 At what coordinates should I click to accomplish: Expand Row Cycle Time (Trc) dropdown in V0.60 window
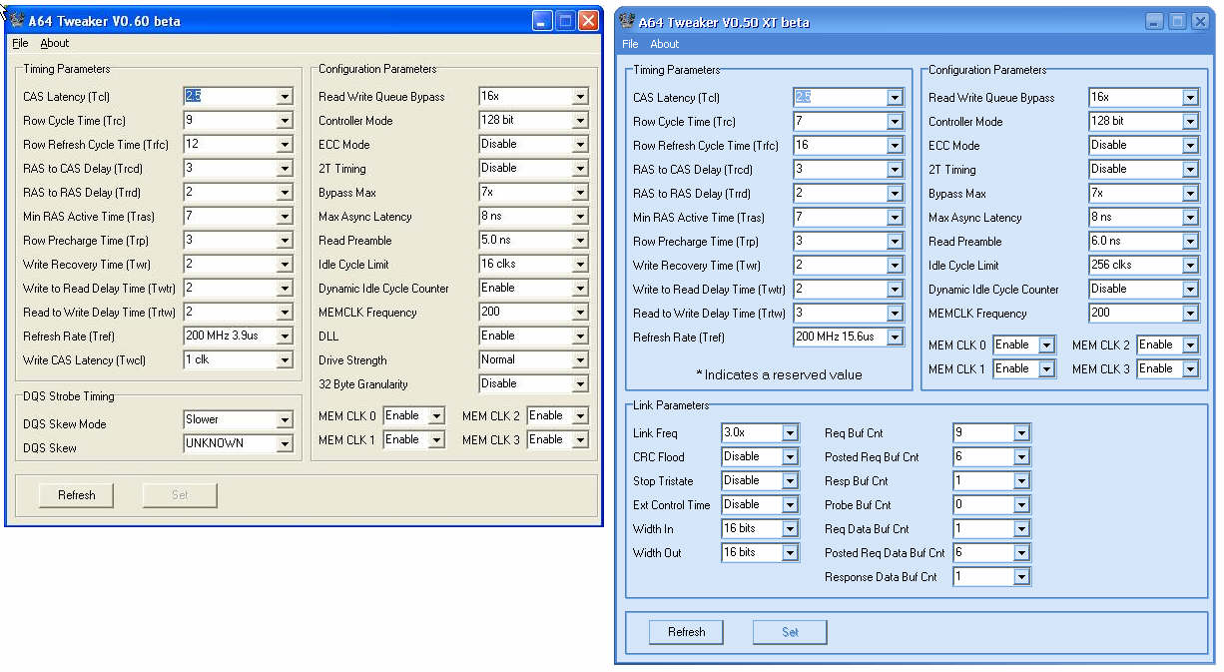pyautogui.click(x=285, y=121)
